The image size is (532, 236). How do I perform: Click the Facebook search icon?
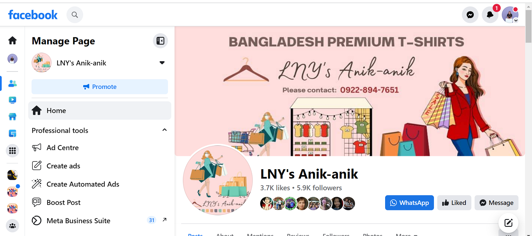[x=75, y=15]
